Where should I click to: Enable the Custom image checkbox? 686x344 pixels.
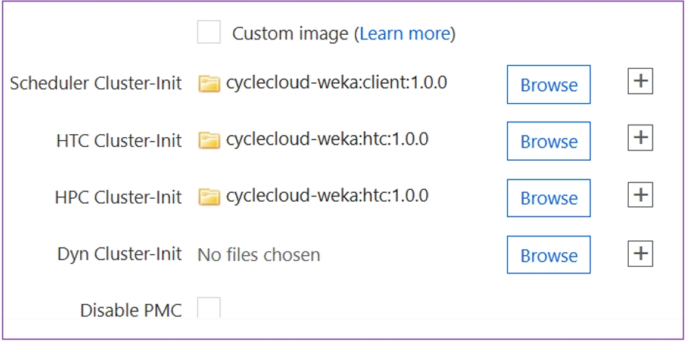tap(209, 33)
